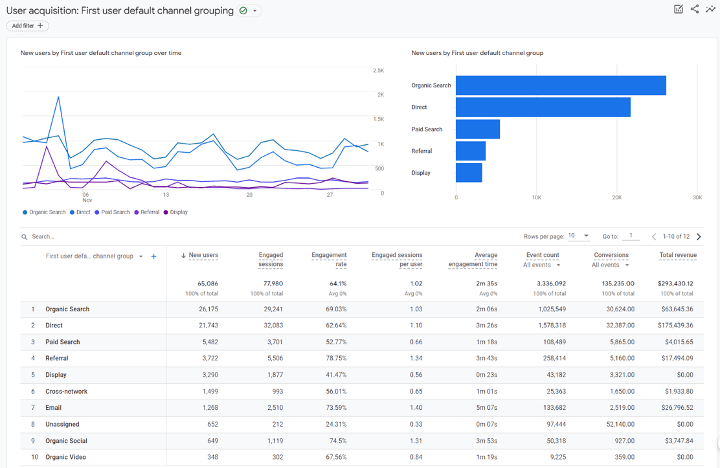
Task: Go to the next page of table rows
Action: 699,236
